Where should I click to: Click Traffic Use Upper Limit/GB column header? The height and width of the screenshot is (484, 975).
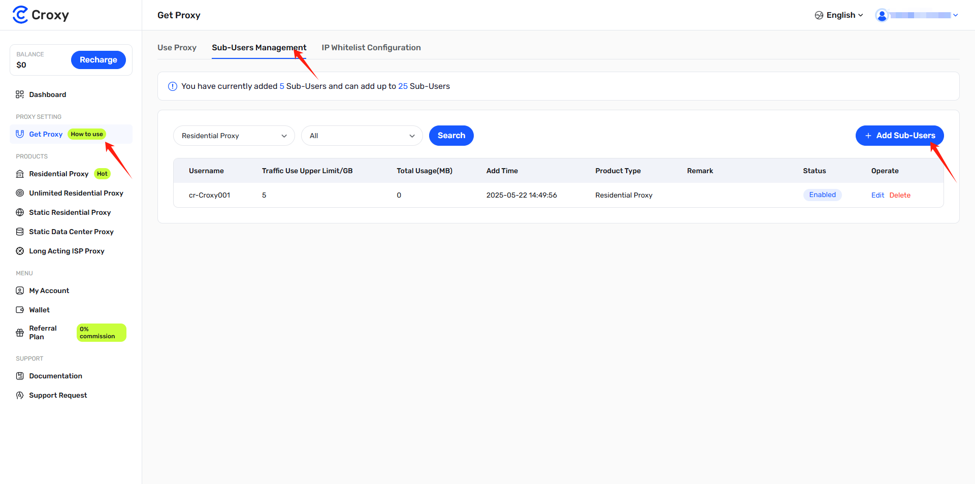[x=307, y=171]
